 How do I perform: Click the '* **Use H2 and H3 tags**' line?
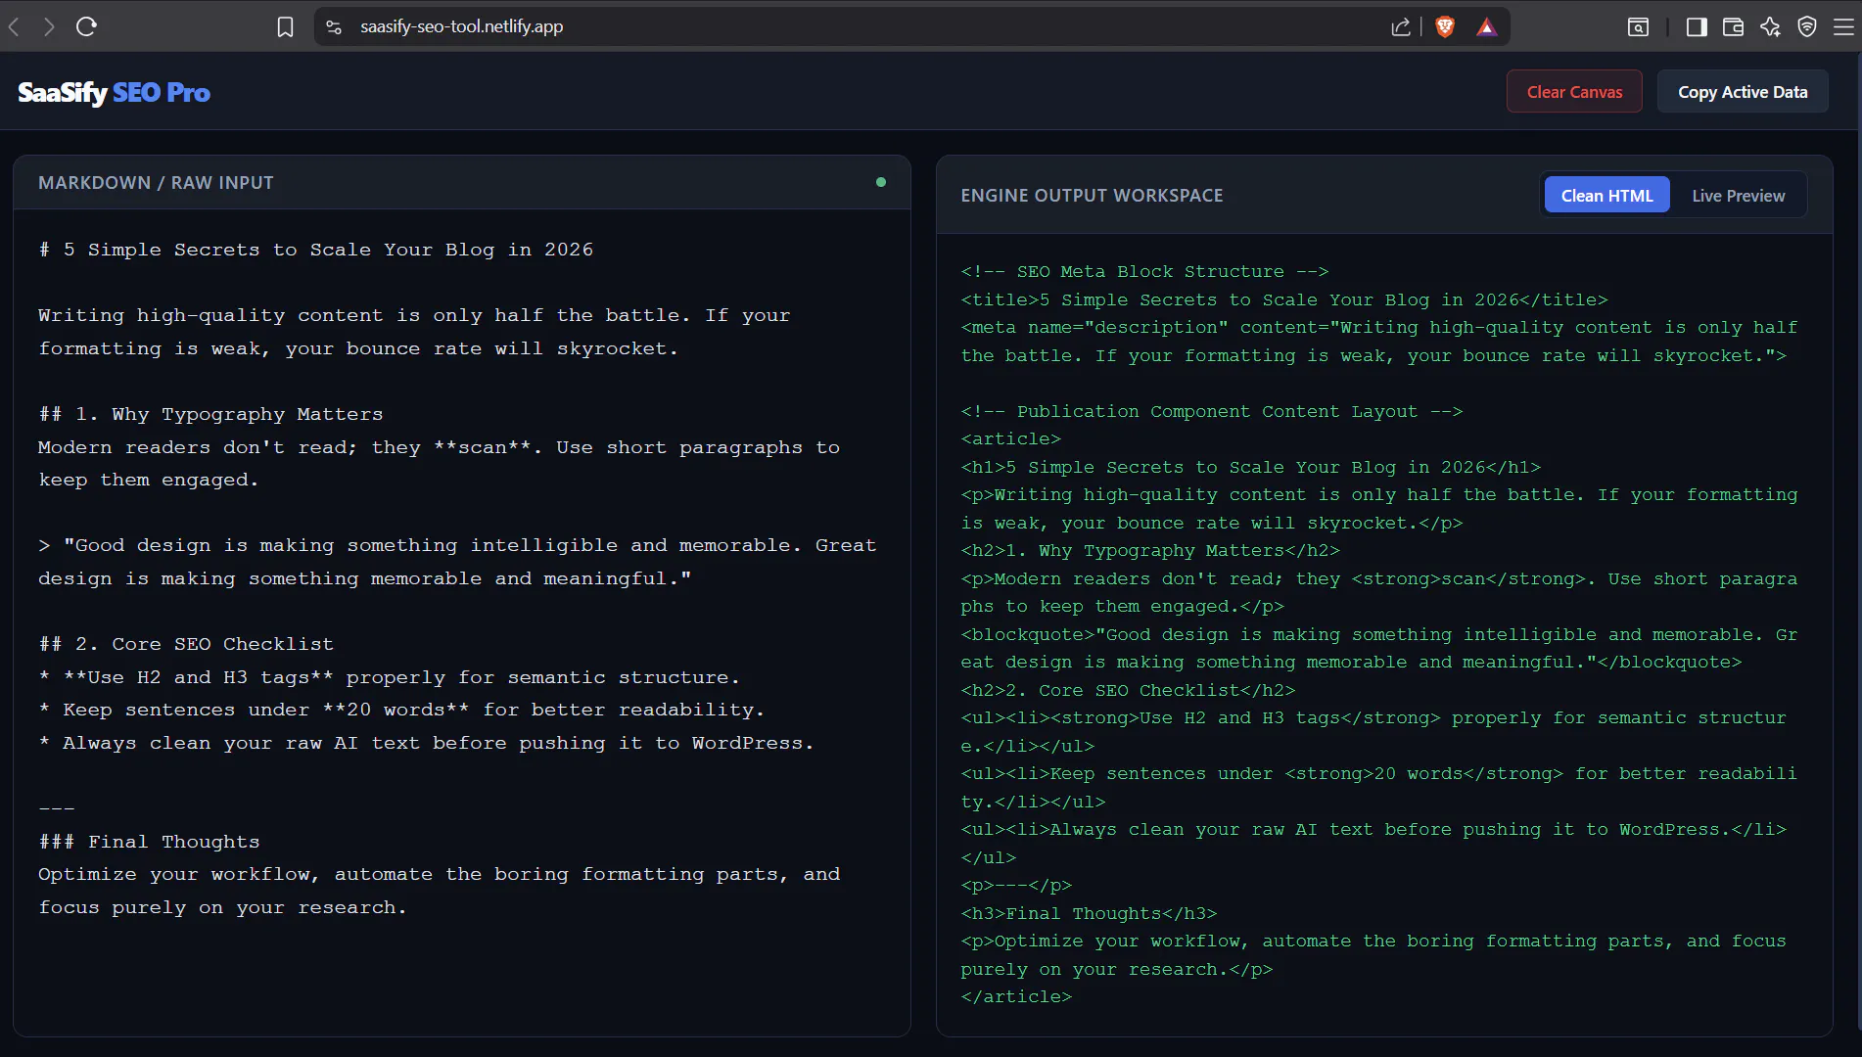click(389, 677)
